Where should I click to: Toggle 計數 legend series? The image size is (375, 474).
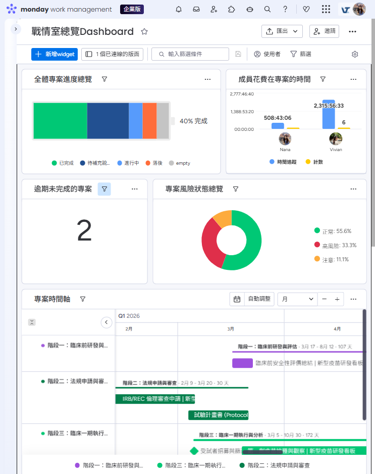pos(314,162)
